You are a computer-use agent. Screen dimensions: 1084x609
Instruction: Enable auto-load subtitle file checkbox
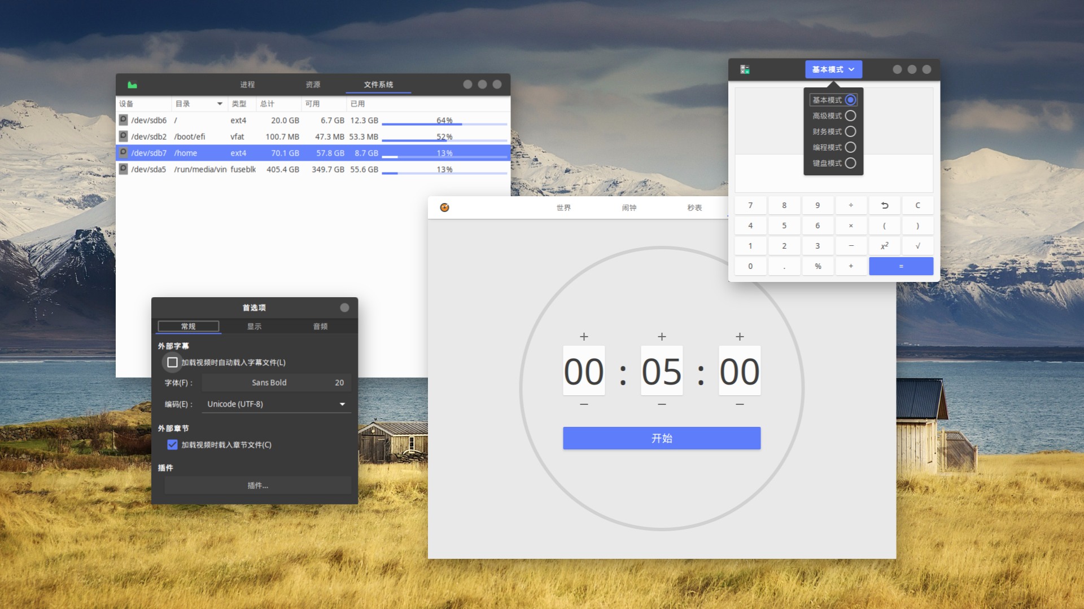point(172,362)
